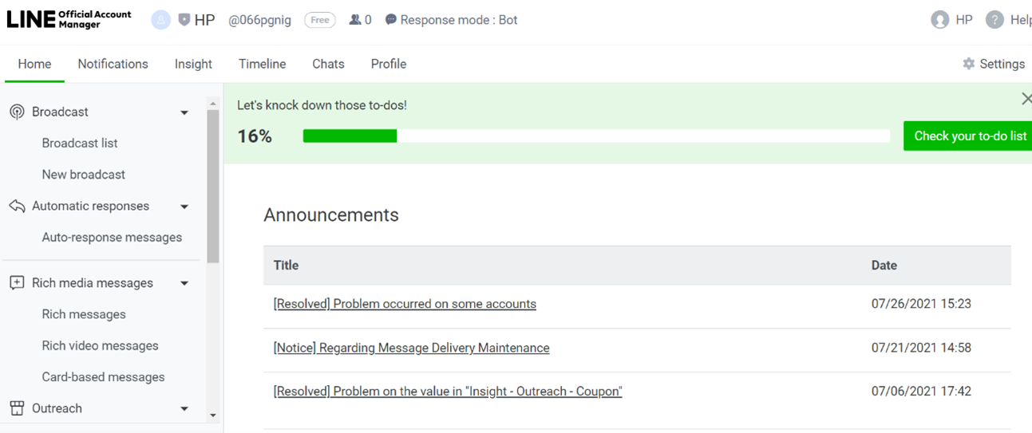Switch to the Insight tab

point(193,64)
